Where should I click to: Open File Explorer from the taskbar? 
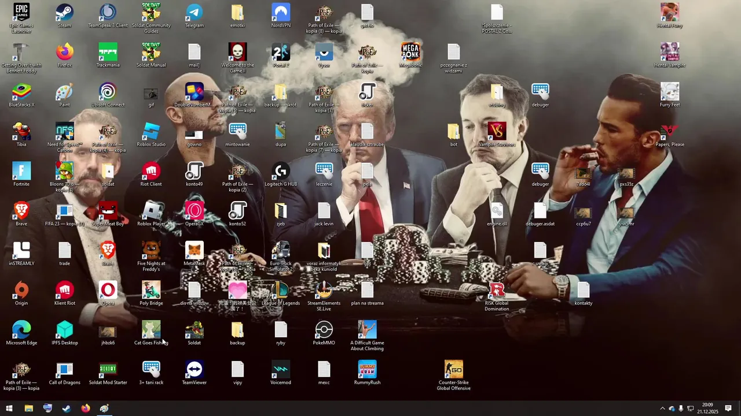pos(28,408)
